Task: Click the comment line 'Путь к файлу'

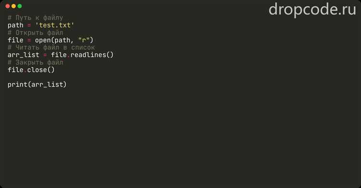Action: pos(35,18)
